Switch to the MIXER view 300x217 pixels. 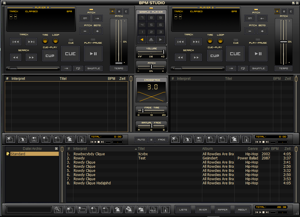point(203,209)
